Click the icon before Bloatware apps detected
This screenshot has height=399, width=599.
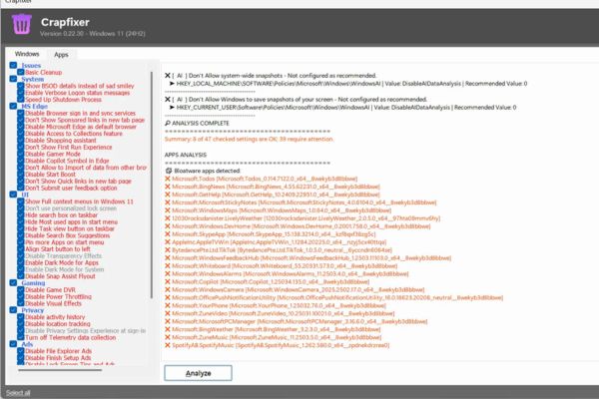pyautogui.click(x=168, y=171)
